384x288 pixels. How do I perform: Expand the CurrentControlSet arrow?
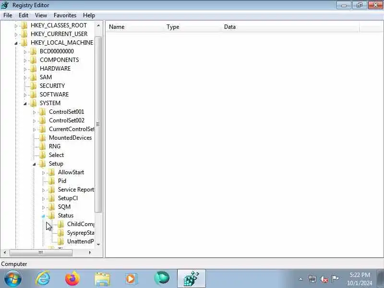[x=34, y=129]
